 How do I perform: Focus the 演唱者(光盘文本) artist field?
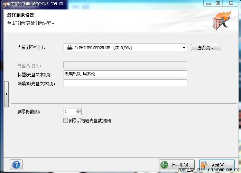click(x=125, y=83)
